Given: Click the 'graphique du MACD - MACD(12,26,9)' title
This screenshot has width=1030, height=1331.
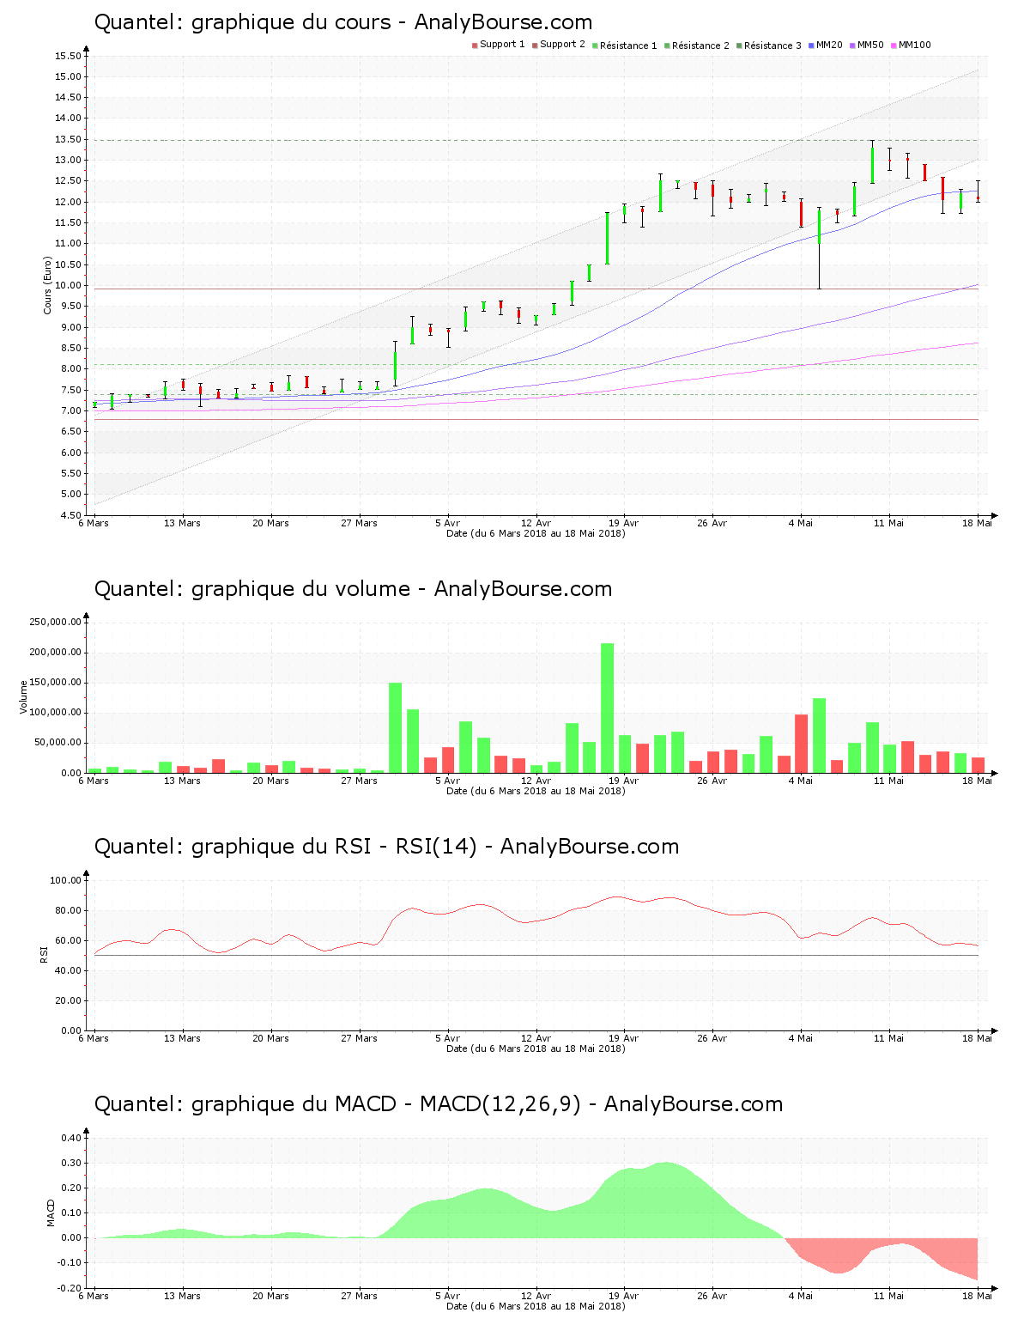Looking at the screenshot, I should (x=386, y=1104).
